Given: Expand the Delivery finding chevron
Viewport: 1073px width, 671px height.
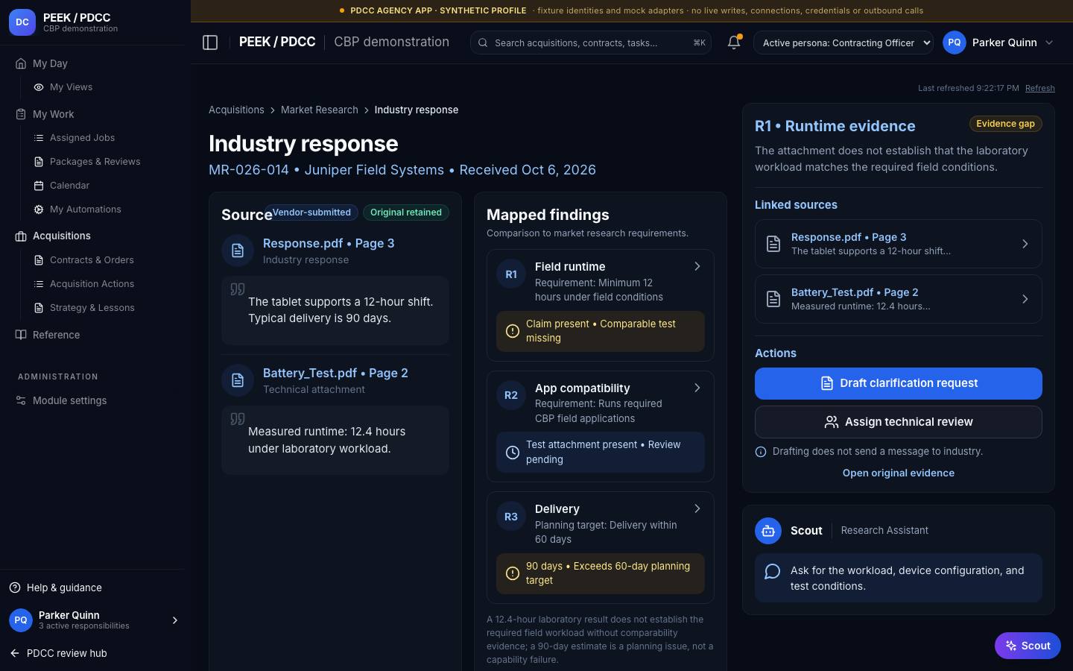Looking at the screenshot, I should tap(697, 508).
